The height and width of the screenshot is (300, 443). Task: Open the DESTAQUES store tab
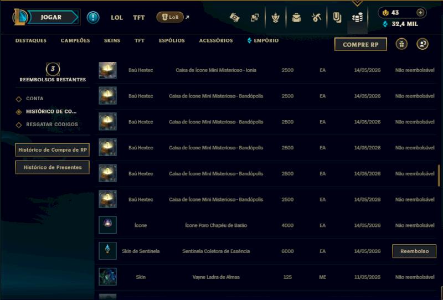[31, 40]
